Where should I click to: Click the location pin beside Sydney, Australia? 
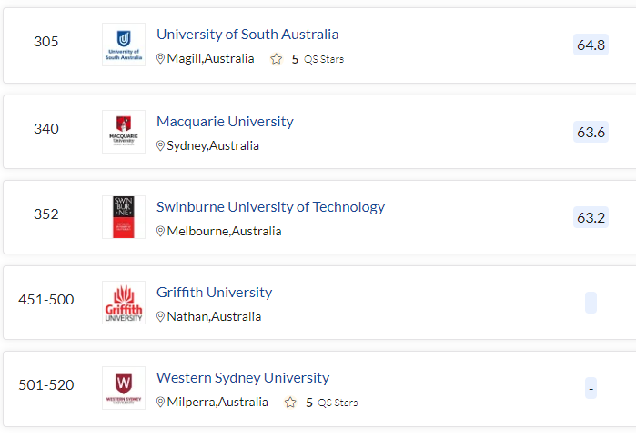pos(161,146)
